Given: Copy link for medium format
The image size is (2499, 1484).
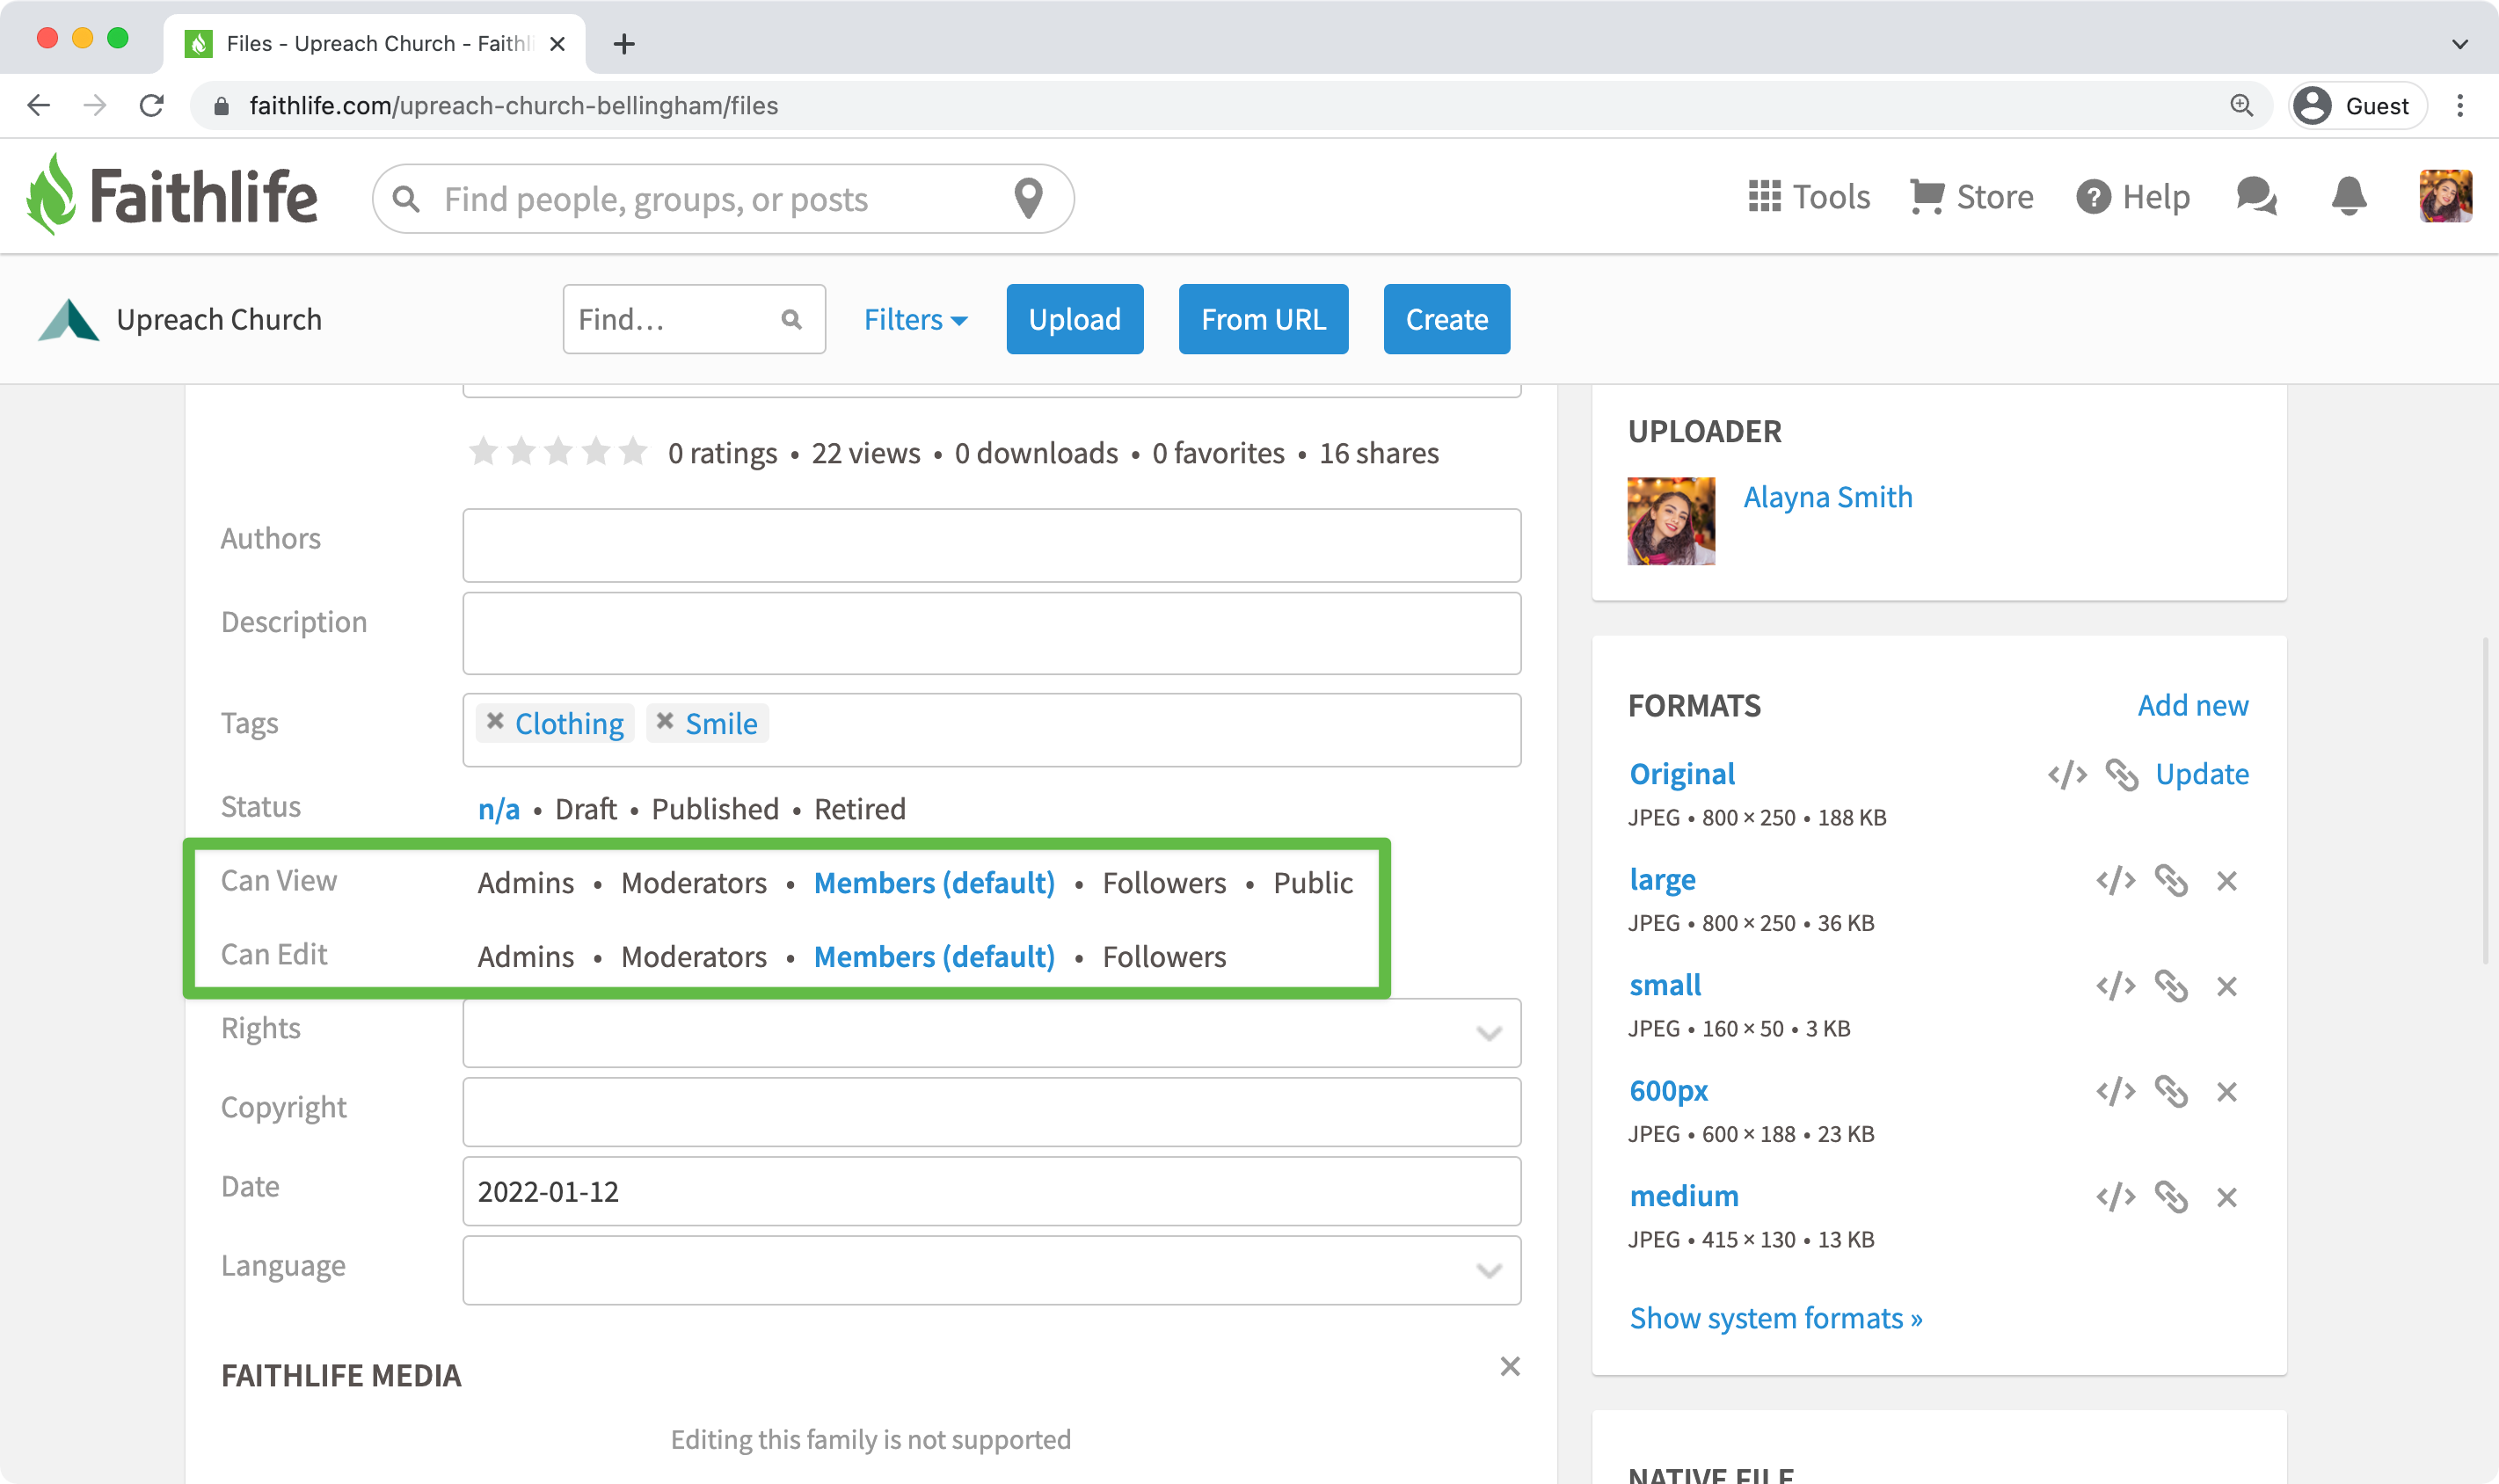Looking at the screenshot, I should click(x=2170, y=1196).
